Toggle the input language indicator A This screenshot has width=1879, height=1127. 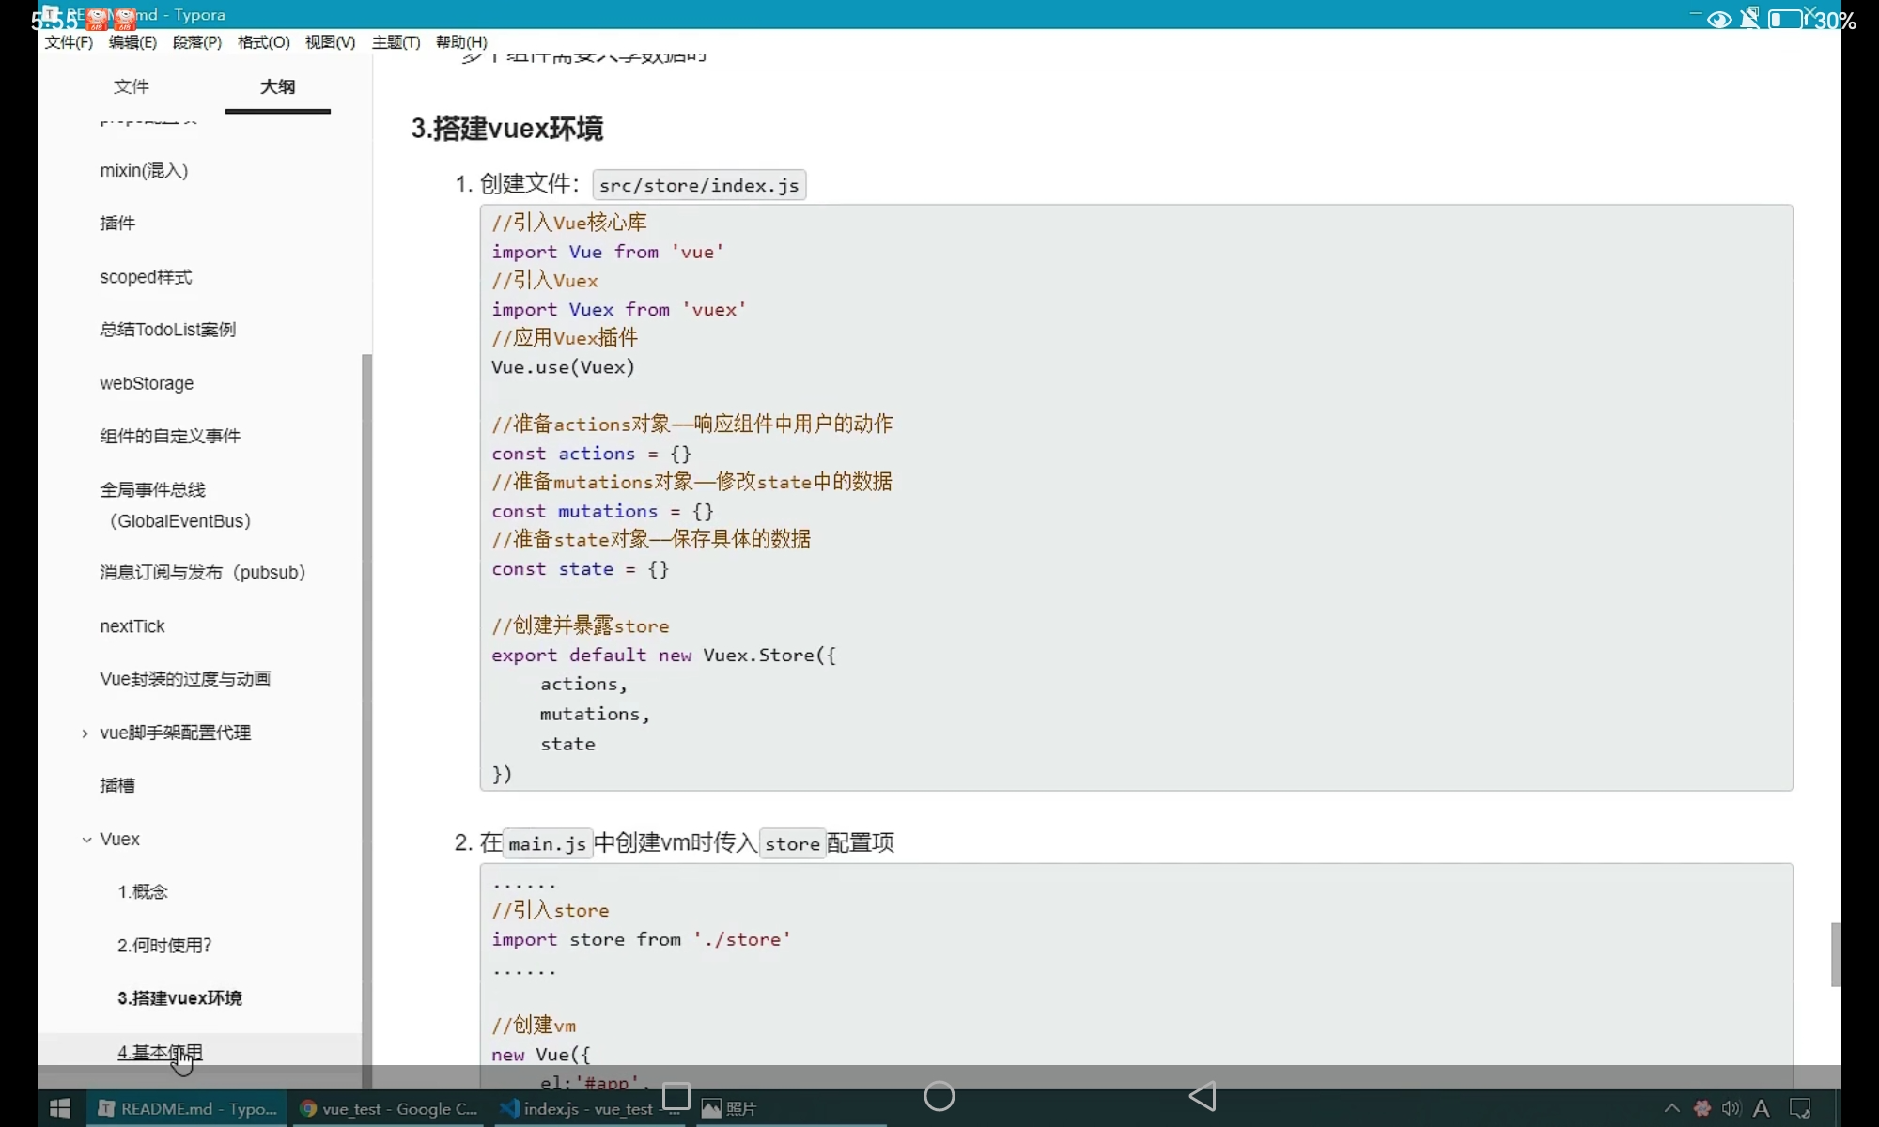pos(1761,1108)
